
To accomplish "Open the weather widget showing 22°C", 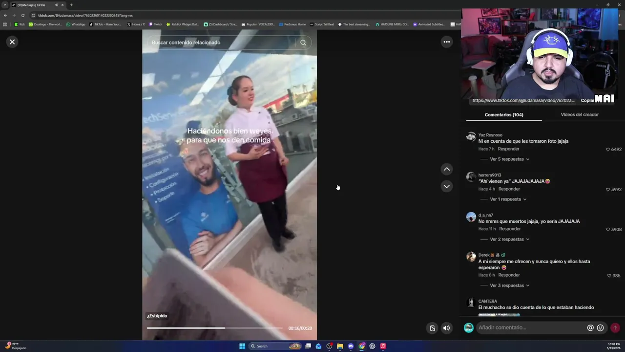I will tap(16, 346).
